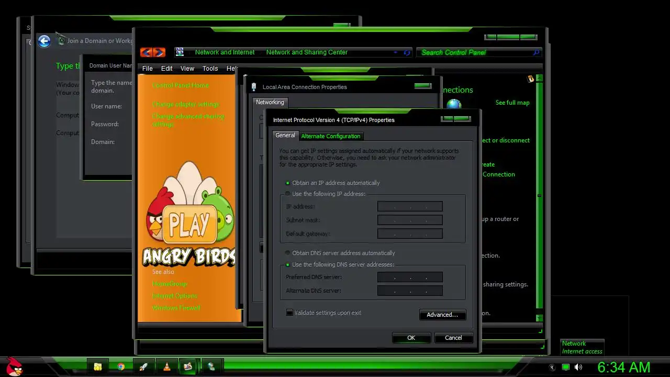Click the Sharing Center vertical scrollbar

(x=539, y=195)
